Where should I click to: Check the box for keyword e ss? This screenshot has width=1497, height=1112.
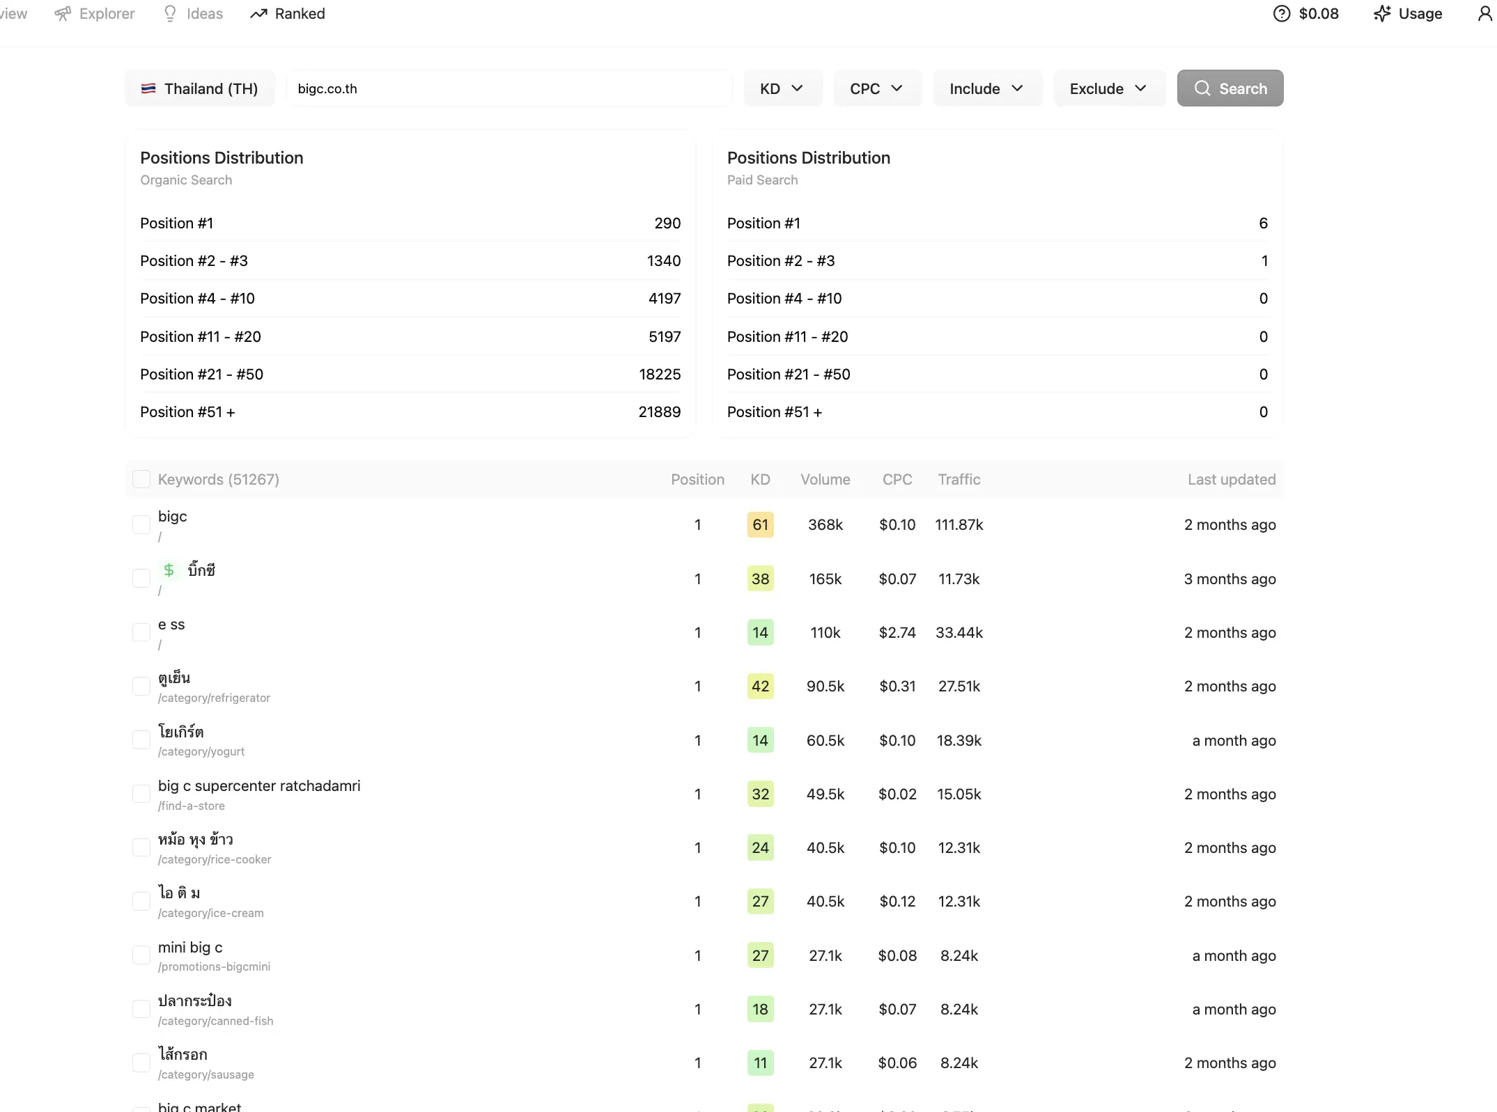point(141,632)
